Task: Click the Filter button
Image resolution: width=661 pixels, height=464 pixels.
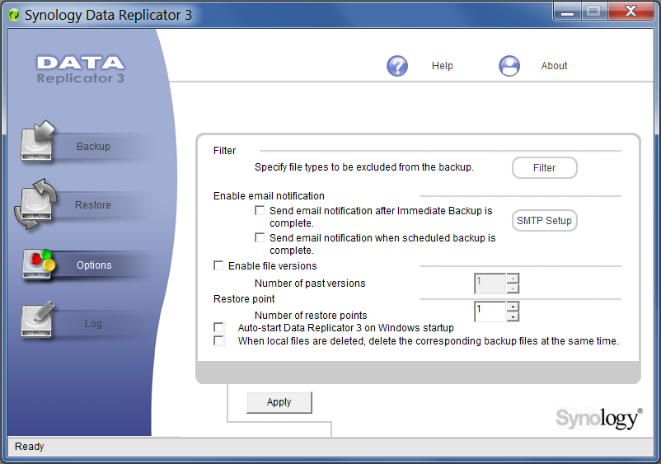Action: click(544, 168)
